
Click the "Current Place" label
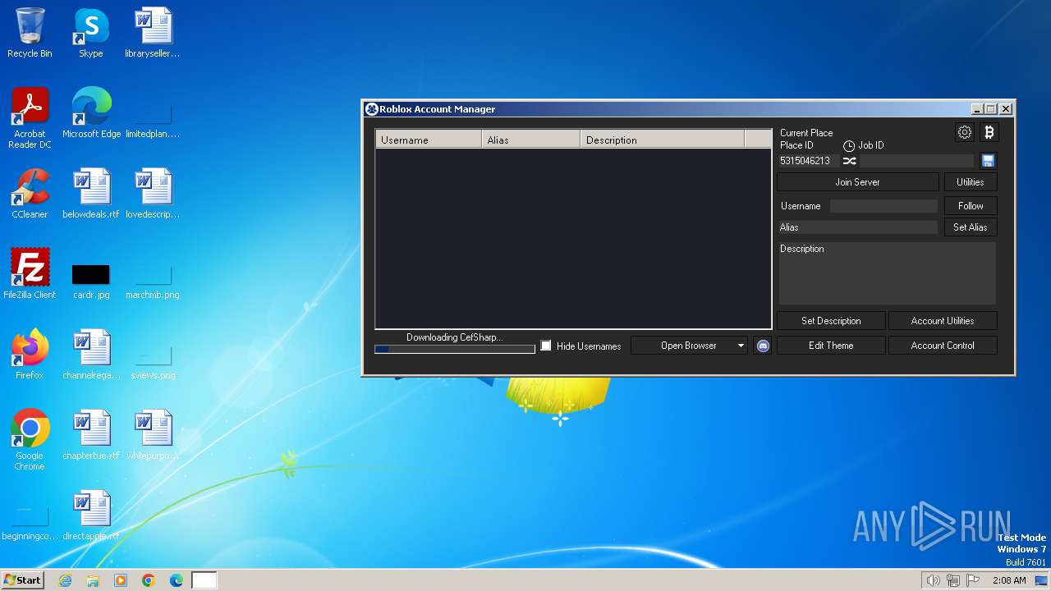coord(806,133)
